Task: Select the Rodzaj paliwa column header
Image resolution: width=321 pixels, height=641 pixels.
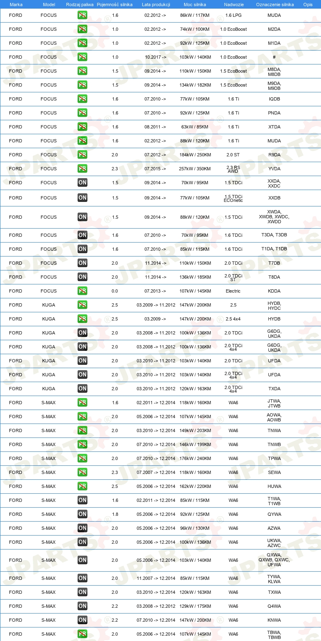Action: click(x=80, y=4)
